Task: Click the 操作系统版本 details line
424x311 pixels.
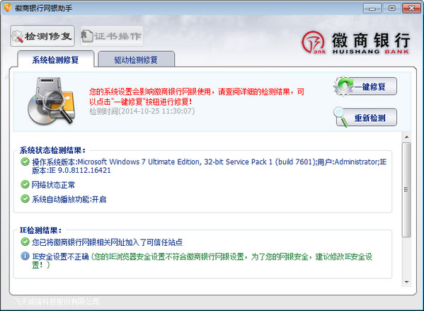Action: (x=209, y=166)
